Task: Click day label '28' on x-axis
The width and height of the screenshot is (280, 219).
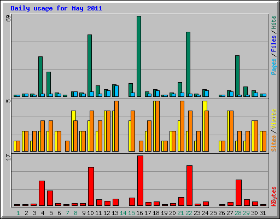Action: 238,213
